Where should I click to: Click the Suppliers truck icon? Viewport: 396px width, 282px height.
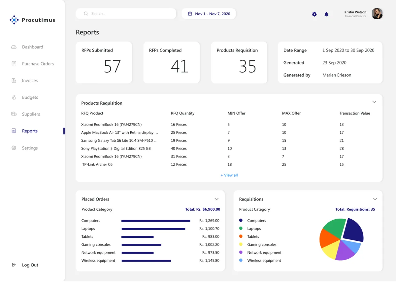pyautogui.click(x=14, y=114)
